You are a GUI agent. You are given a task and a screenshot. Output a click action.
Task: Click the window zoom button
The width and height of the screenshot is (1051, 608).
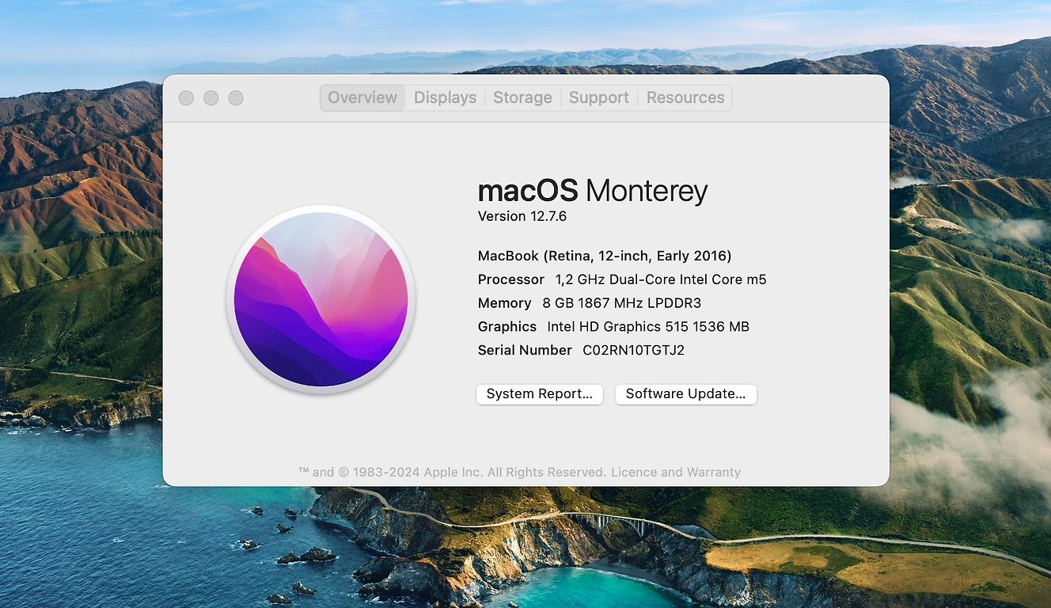coord(236,97)
